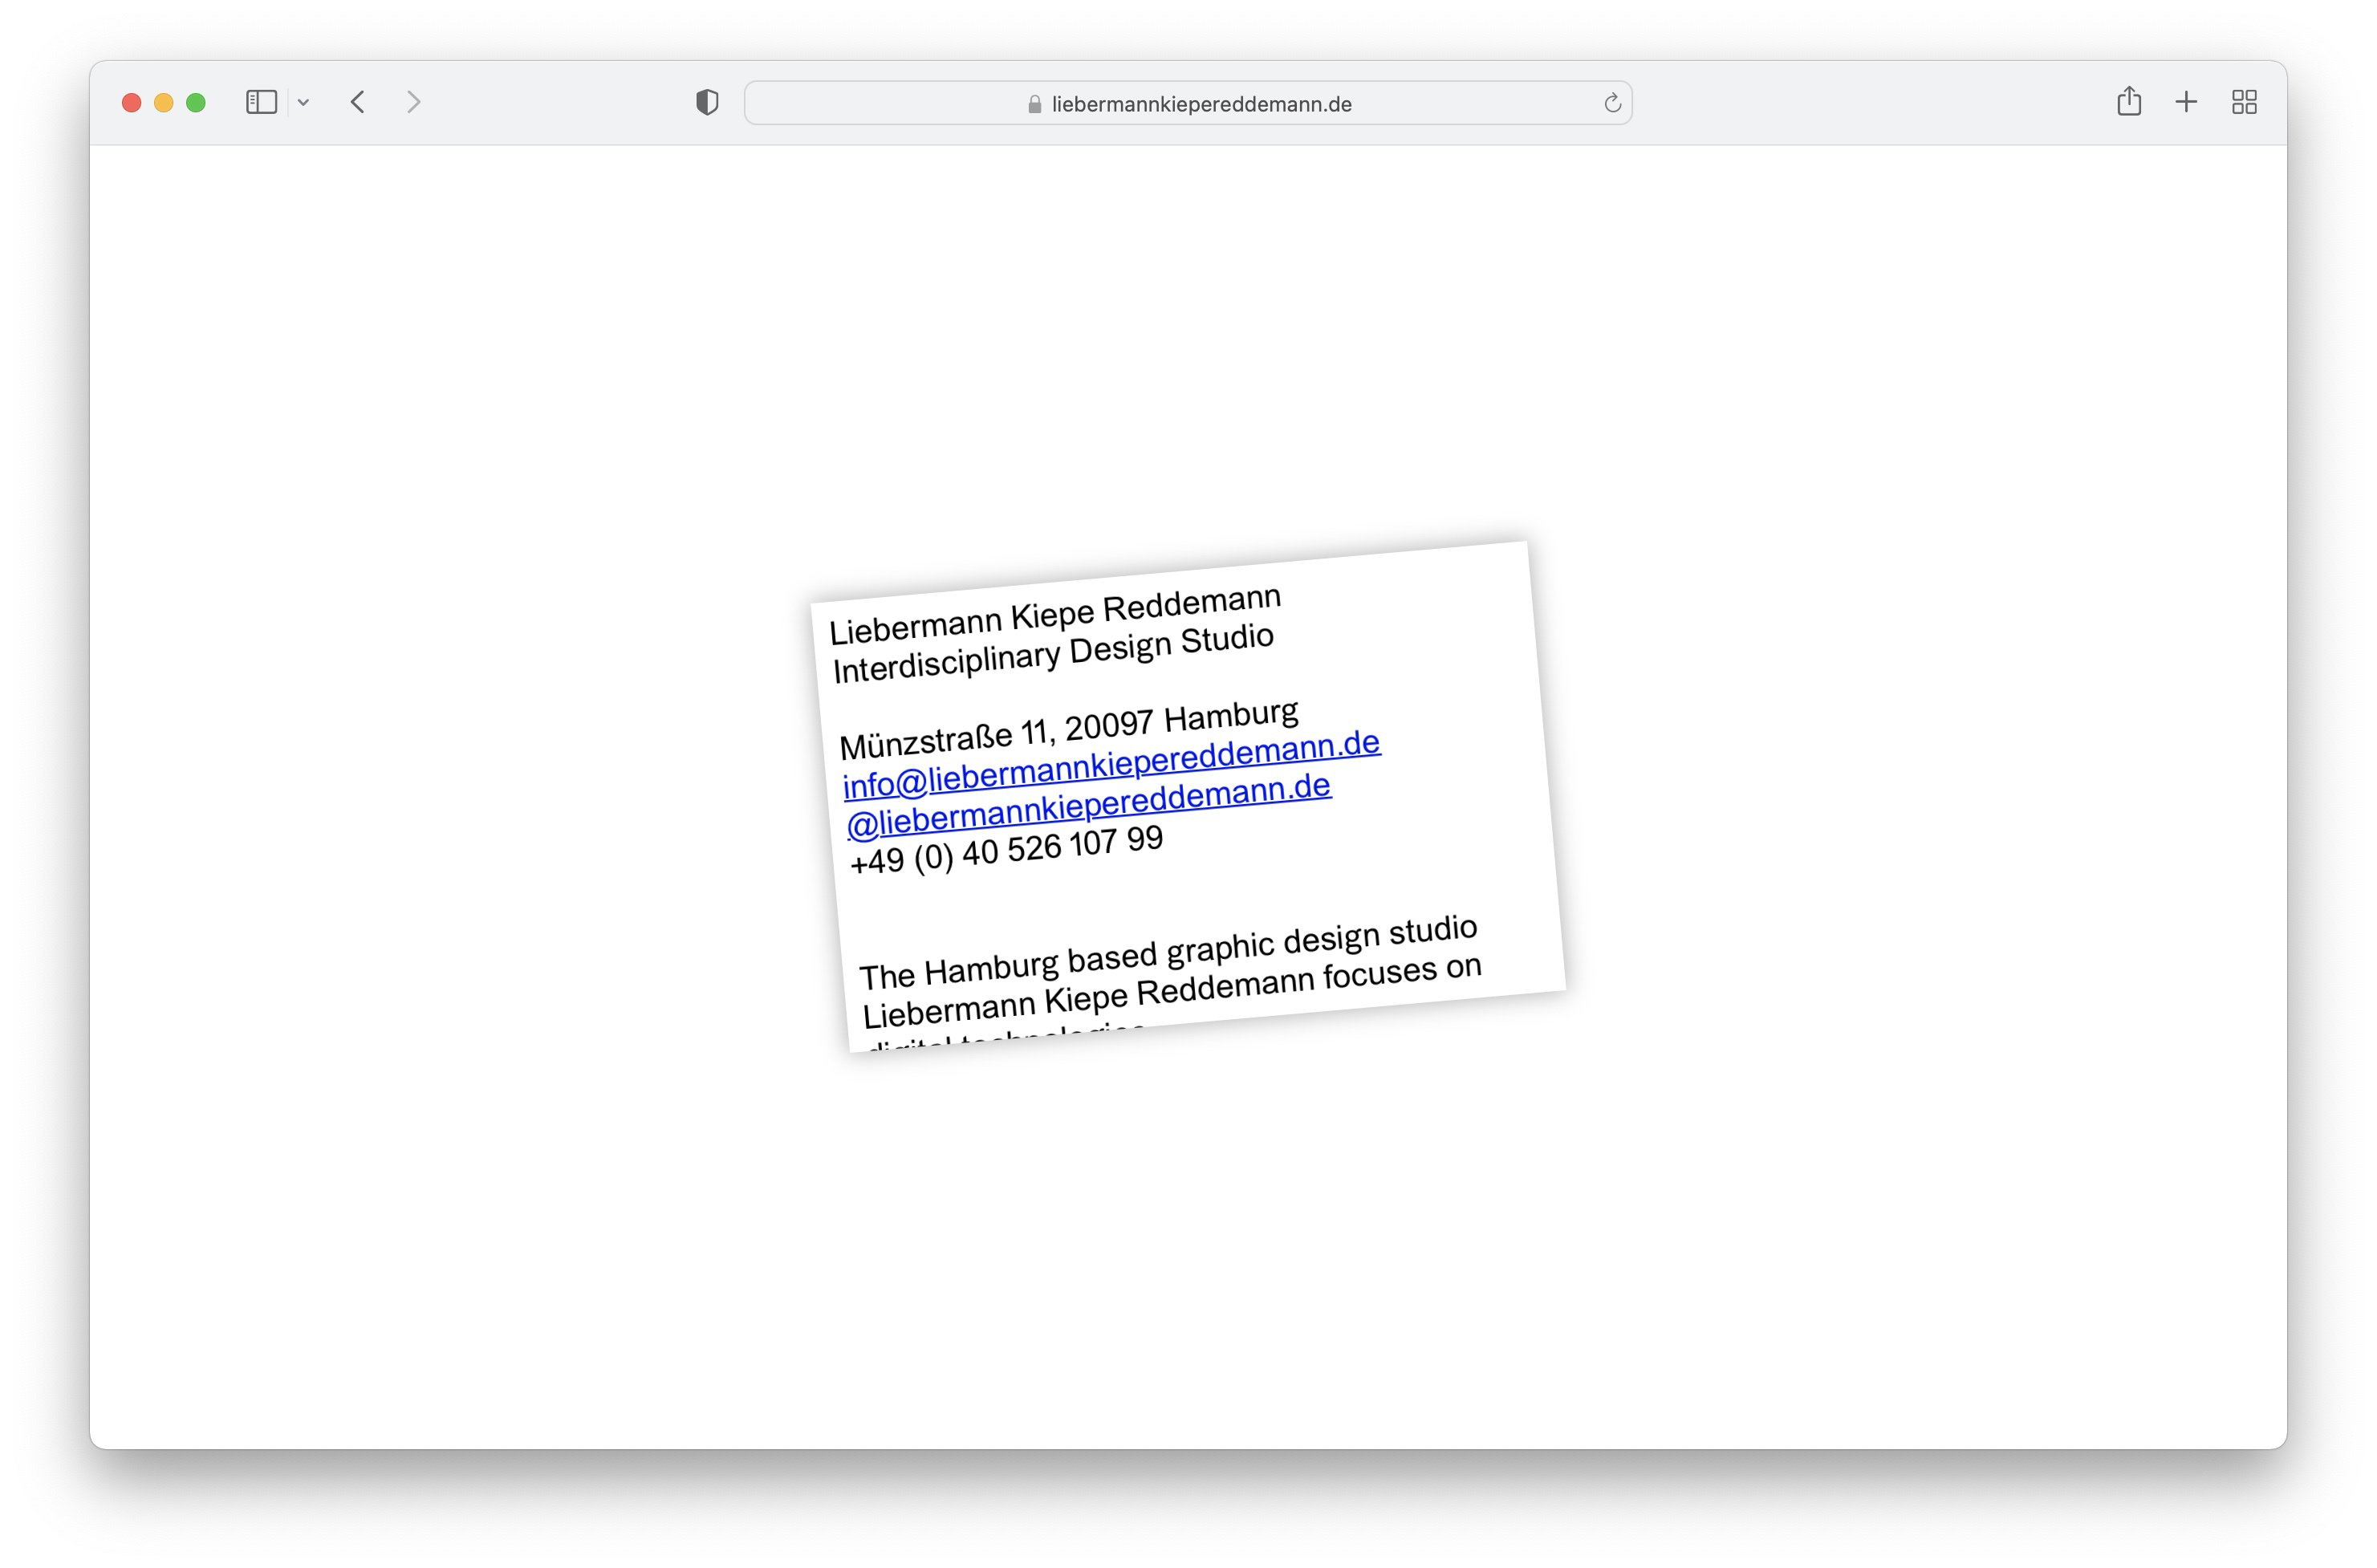Open the Share menu
This screenshot has height=1568, width=2377.
tap(2129, 101)
